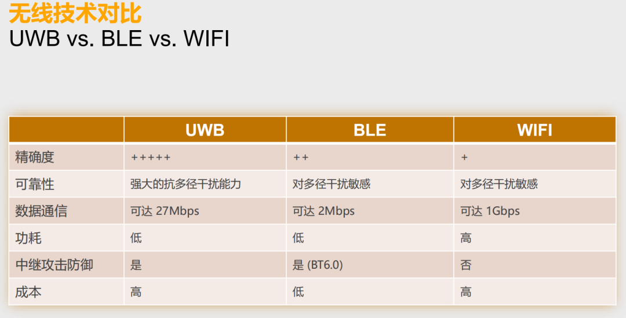
Task: Click the BLE 对多径干扰敏感 cell
Action: pyautogui.click(x=332, y=184)
